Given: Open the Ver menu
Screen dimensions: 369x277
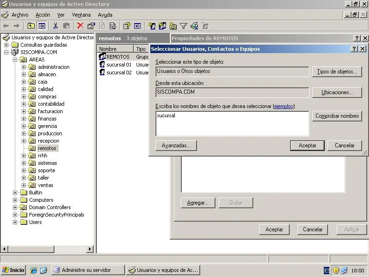Looking at the screenshot, I should click(61, 15).
